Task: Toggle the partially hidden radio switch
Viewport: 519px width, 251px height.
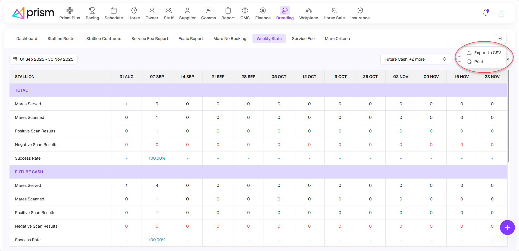Action: (459, 59)
